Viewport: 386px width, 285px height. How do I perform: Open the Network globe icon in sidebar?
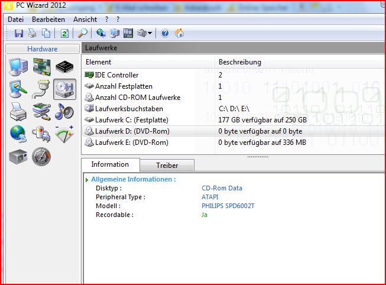[18, 134]
